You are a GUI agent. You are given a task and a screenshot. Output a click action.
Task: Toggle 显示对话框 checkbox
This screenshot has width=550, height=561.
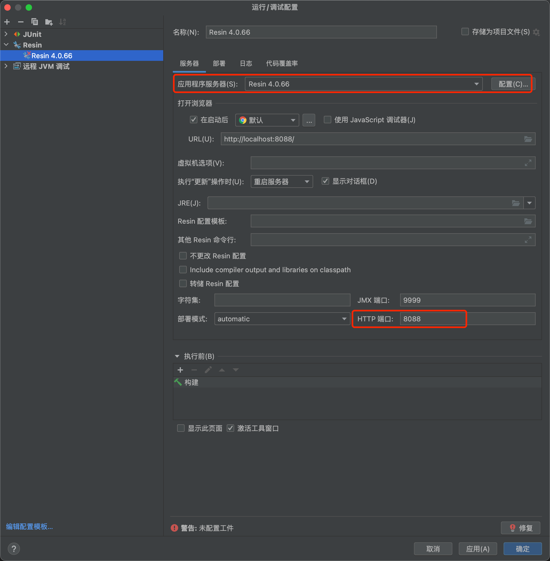[325, 181]
